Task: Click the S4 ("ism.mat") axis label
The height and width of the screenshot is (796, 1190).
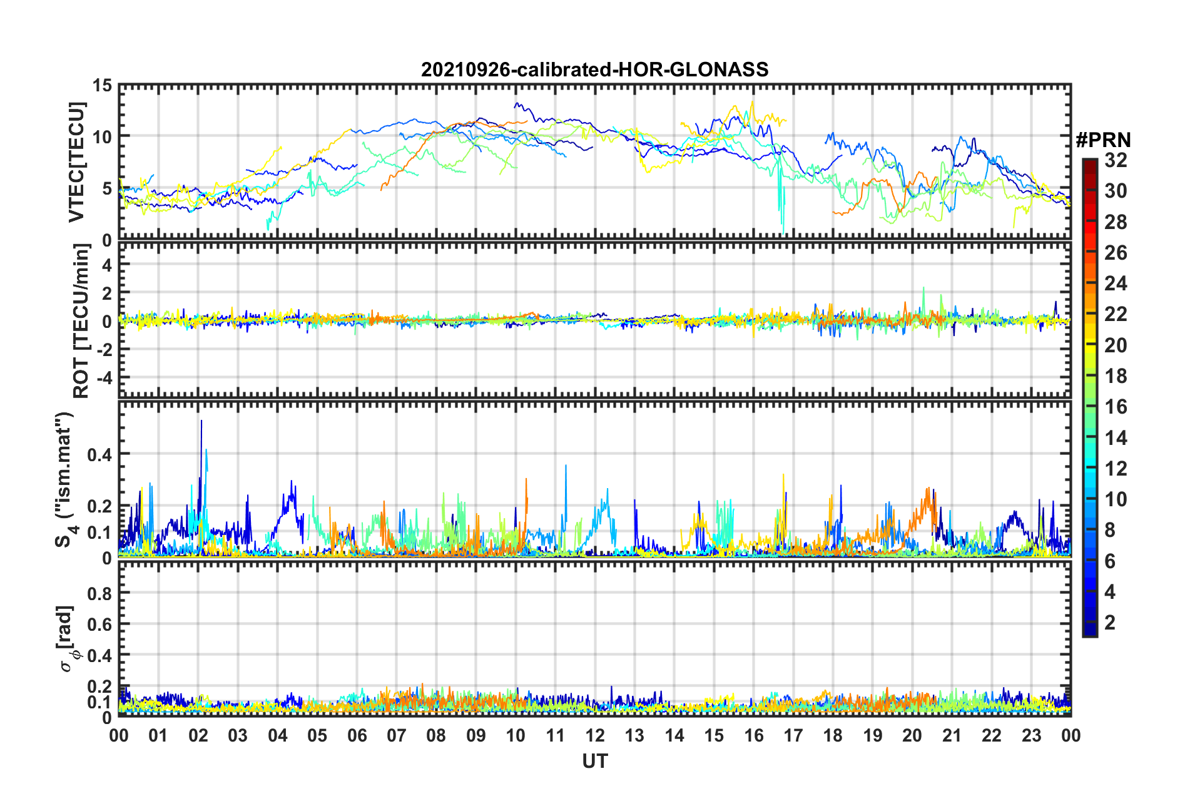Action: click(x=66, y=479)
